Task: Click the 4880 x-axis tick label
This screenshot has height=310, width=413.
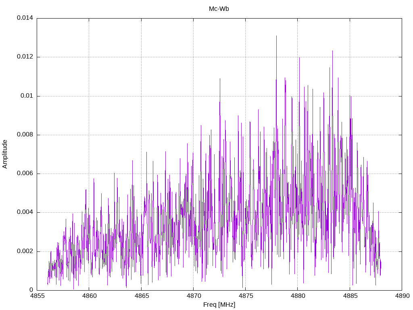Action: point(298,296)
